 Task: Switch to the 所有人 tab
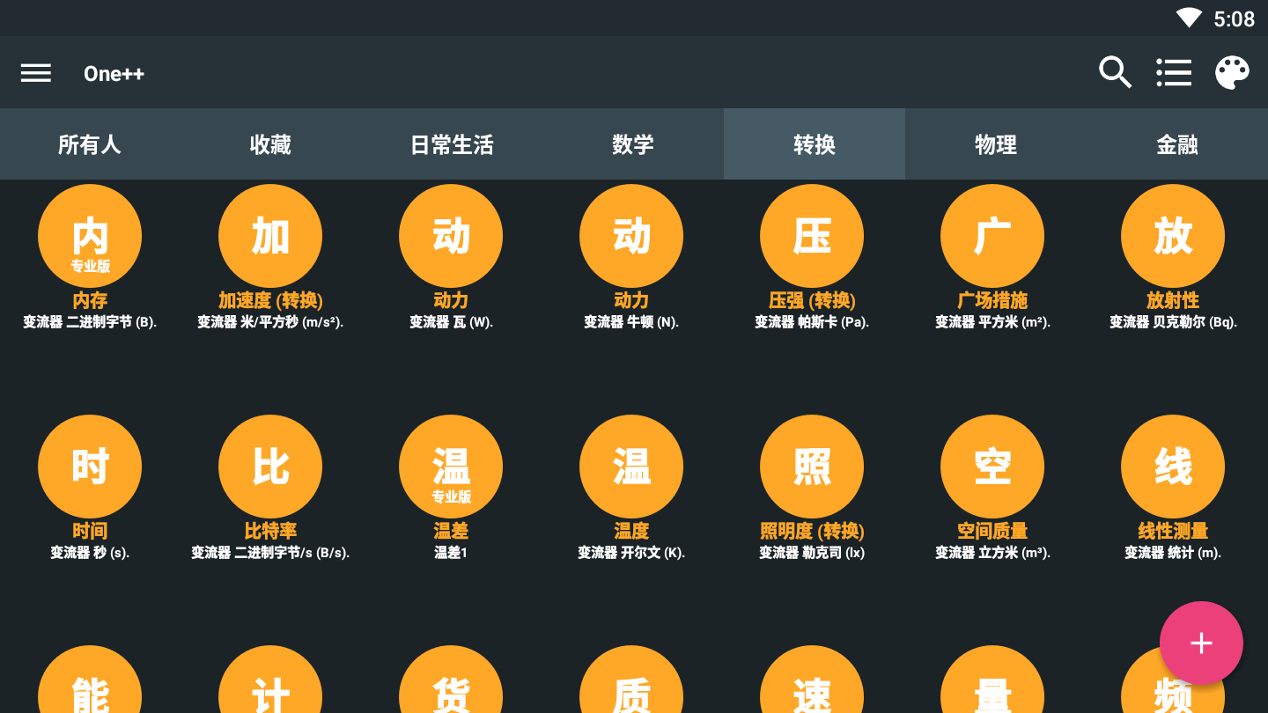pos(90,144)
